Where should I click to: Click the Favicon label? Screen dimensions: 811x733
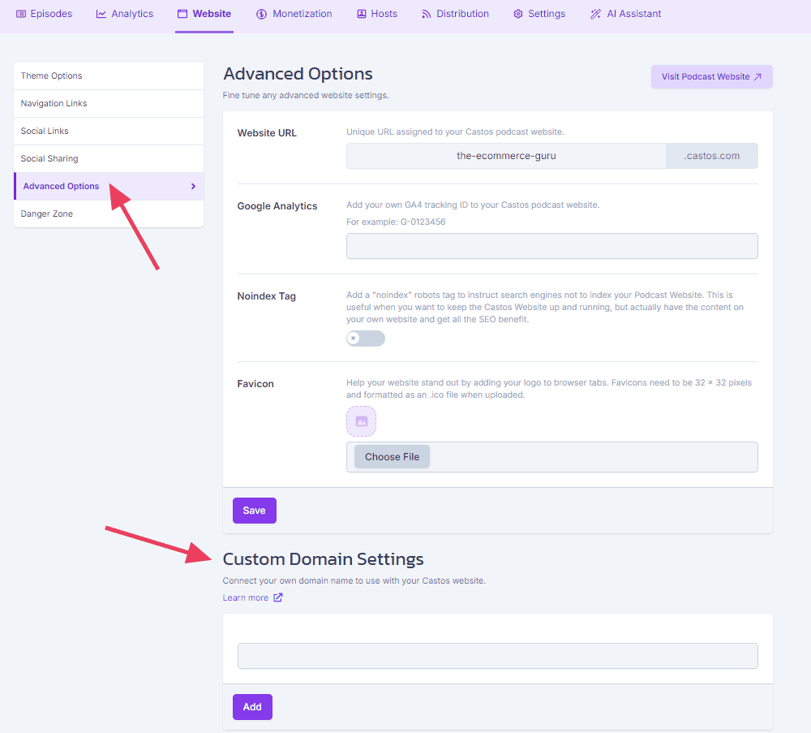click(255, 384)
